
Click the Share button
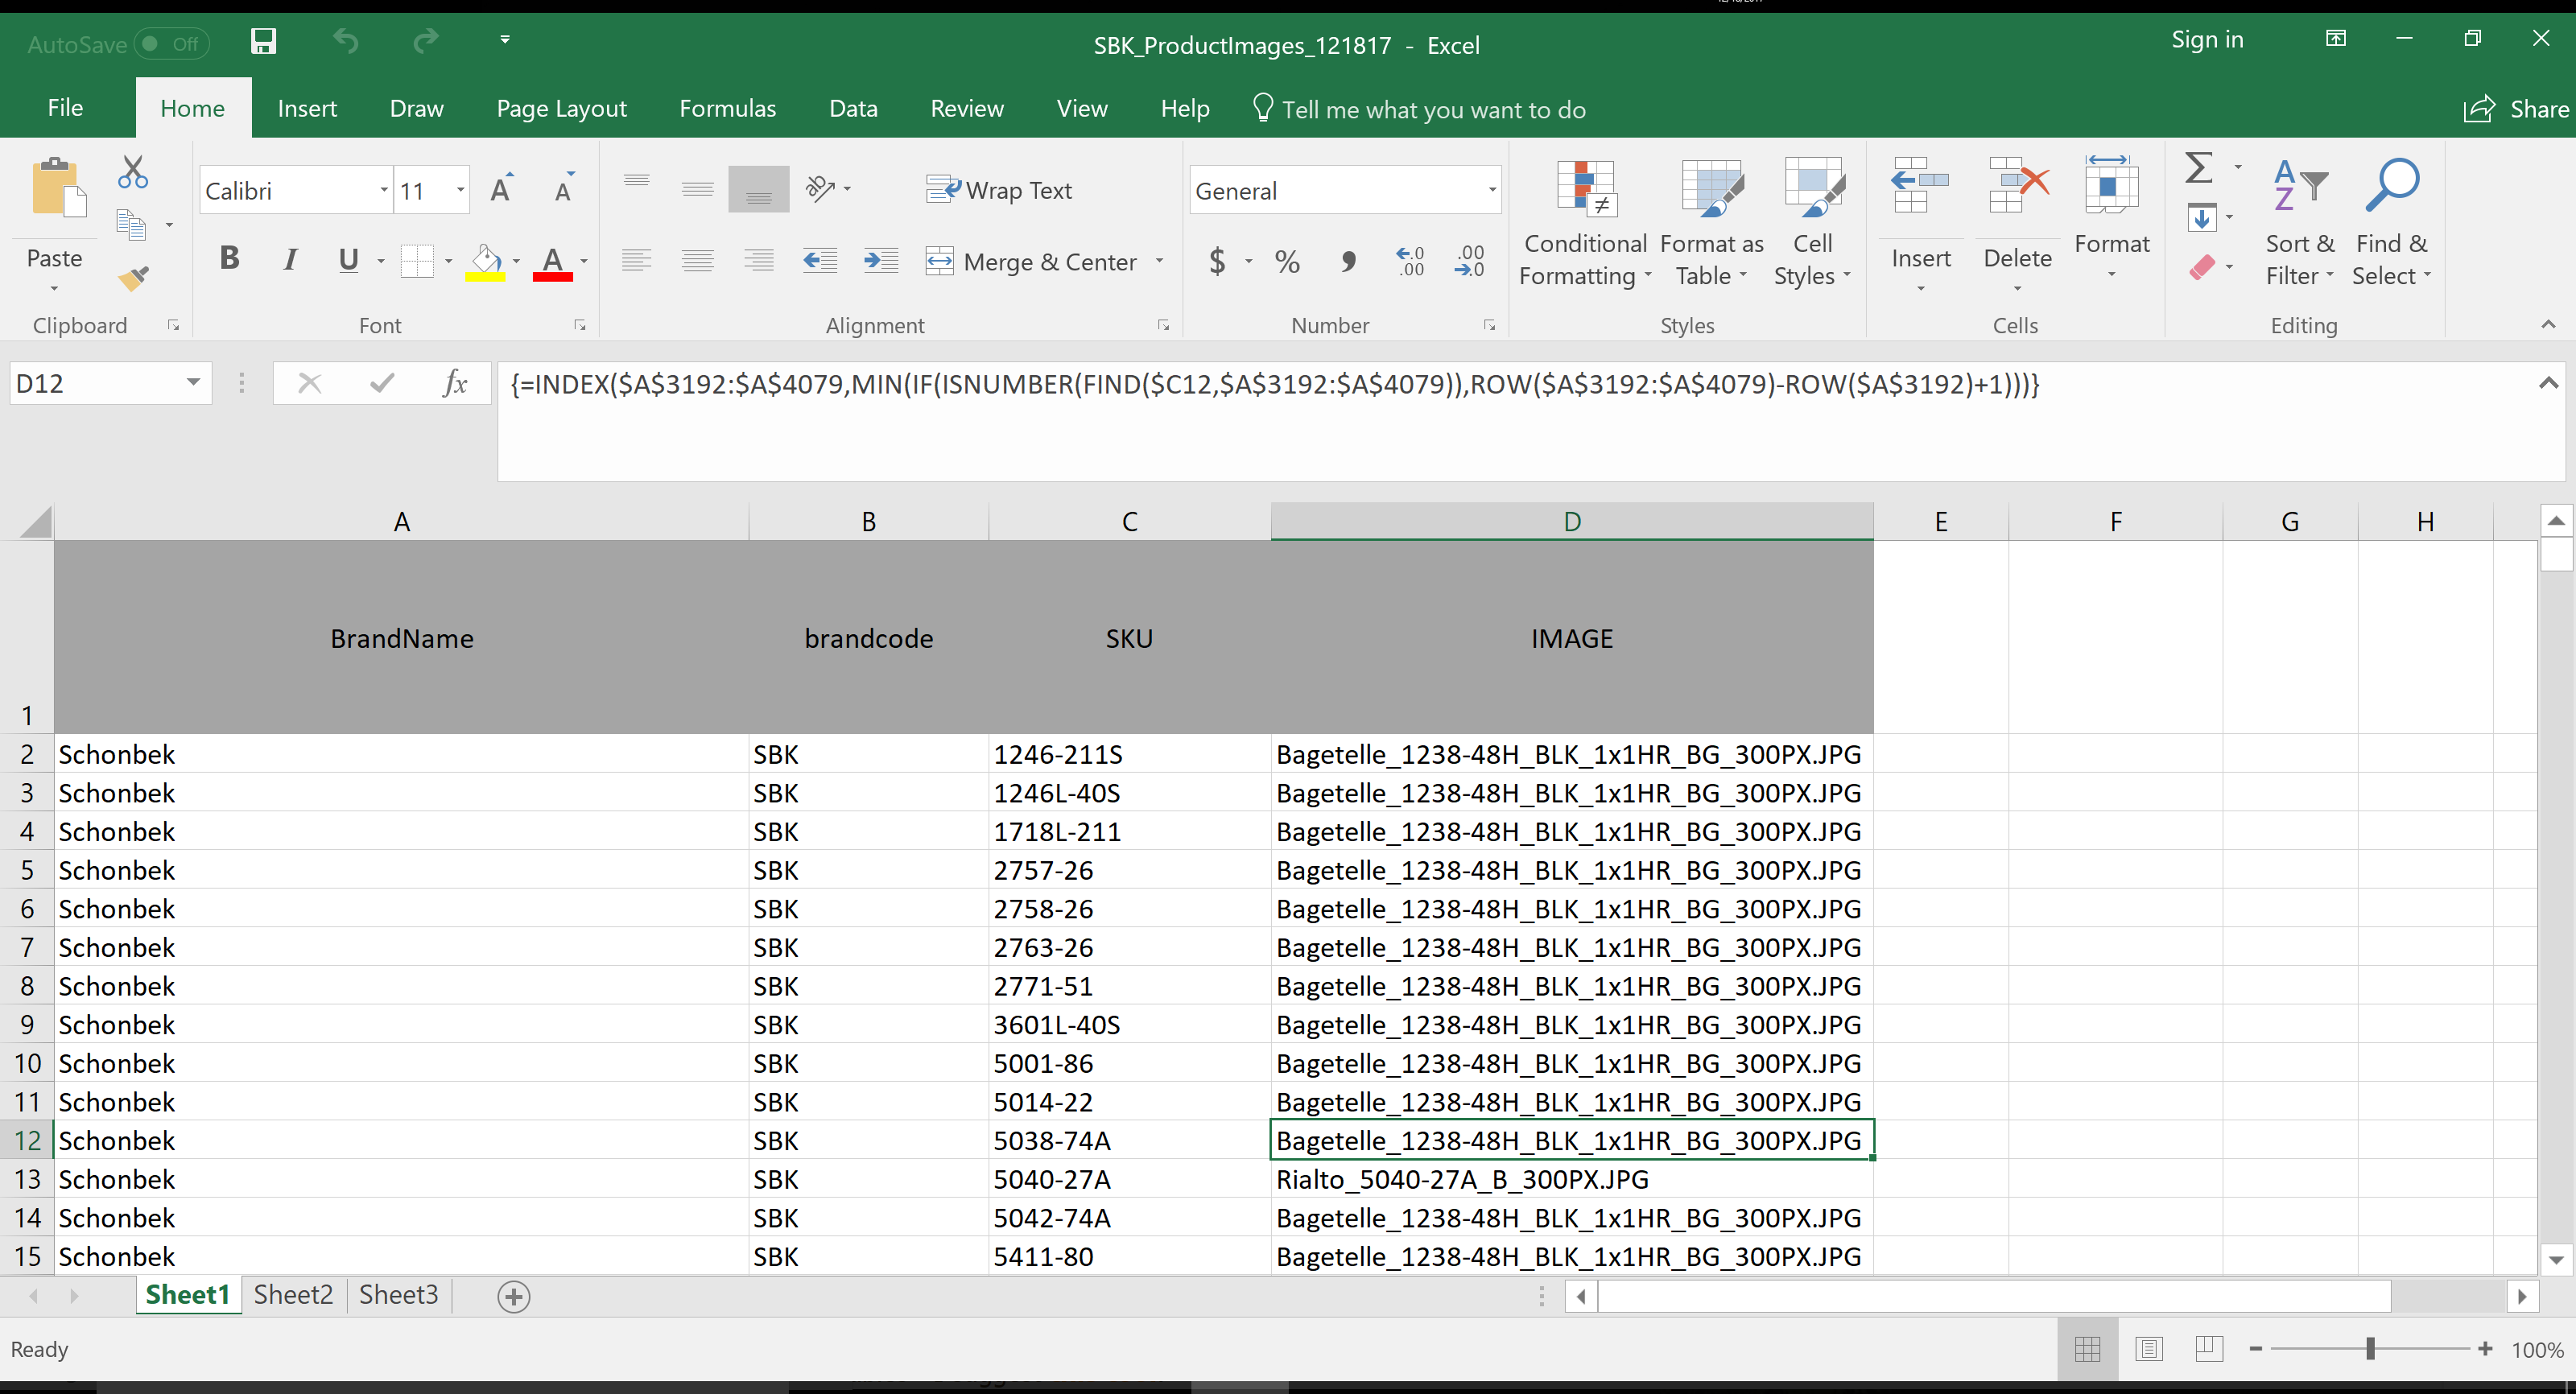pos(2515,109)
